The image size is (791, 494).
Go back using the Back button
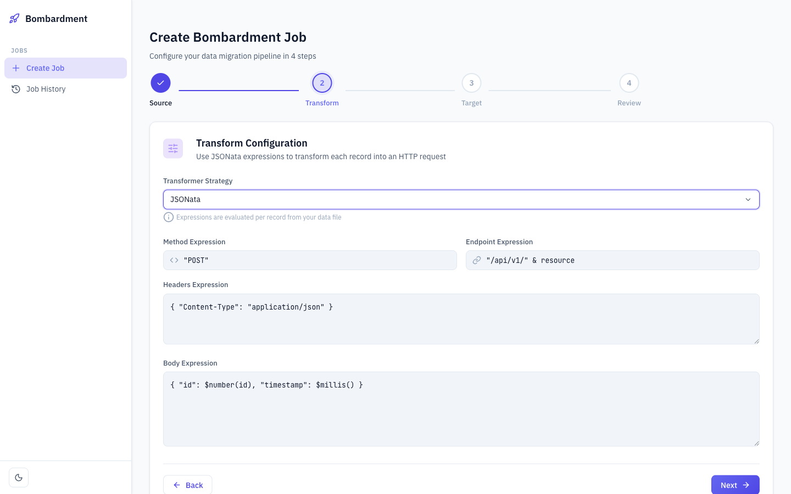pyautogui.click(x=187, y=485)
